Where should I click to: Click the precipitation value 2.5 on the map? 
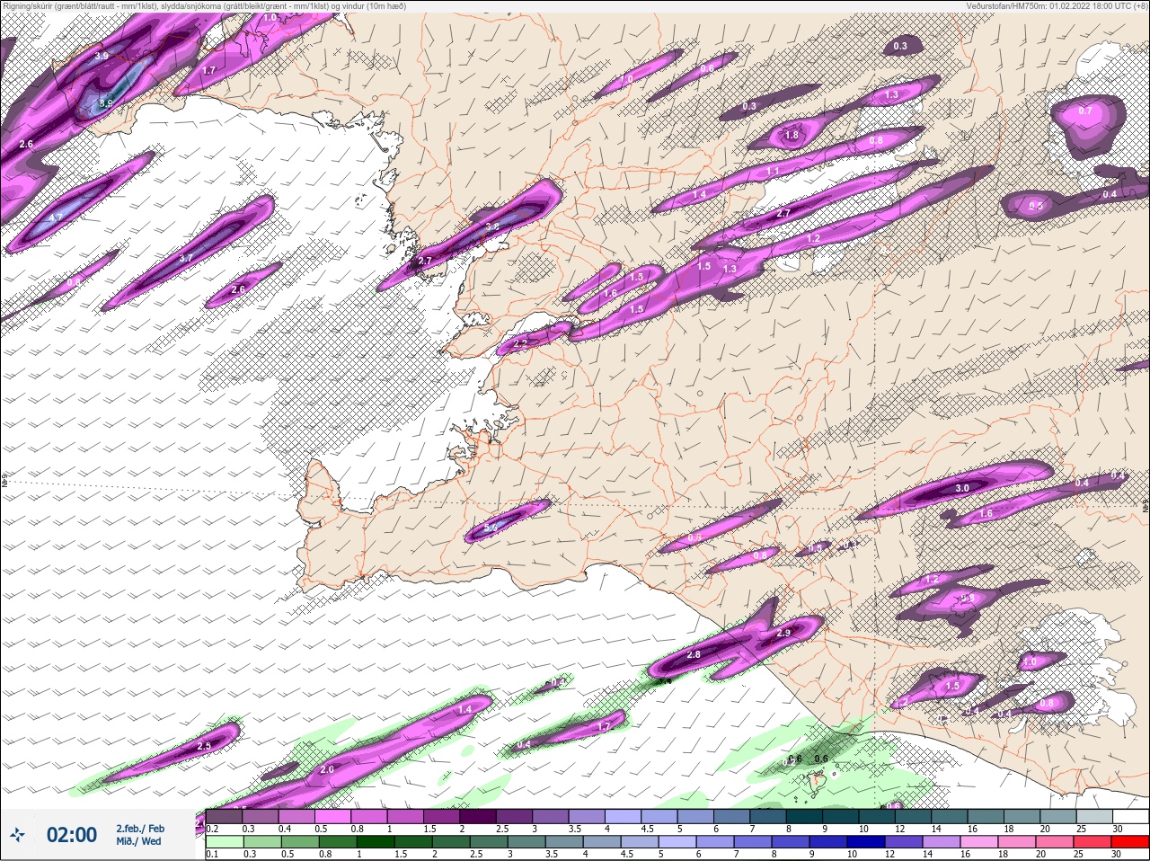click(204, 746)
